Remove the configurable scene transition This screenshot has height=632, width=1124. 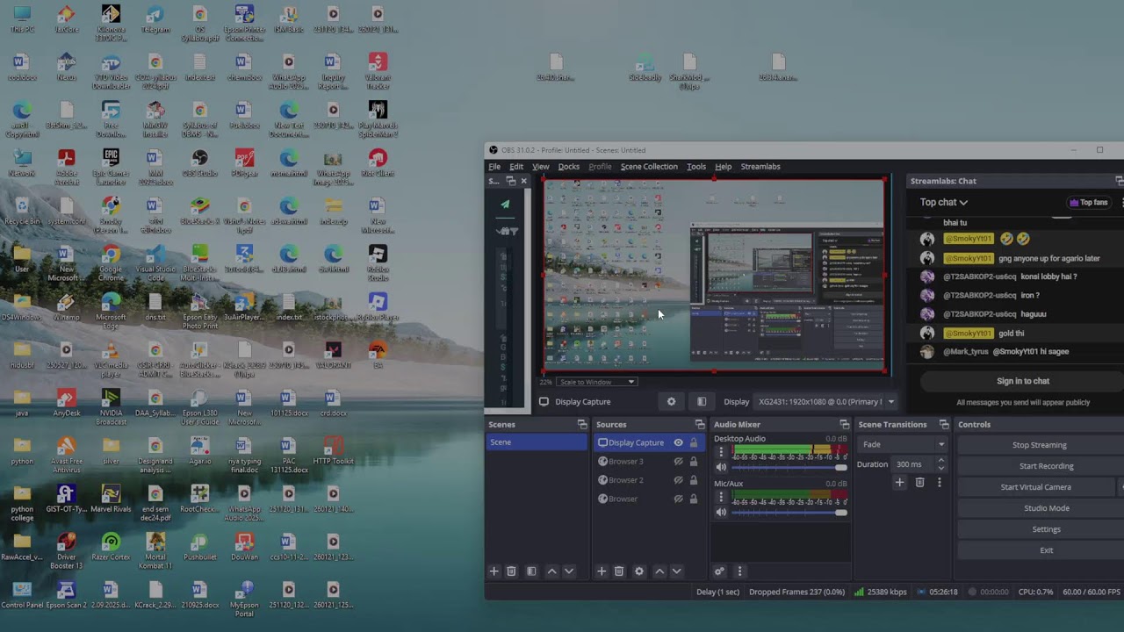919,482
